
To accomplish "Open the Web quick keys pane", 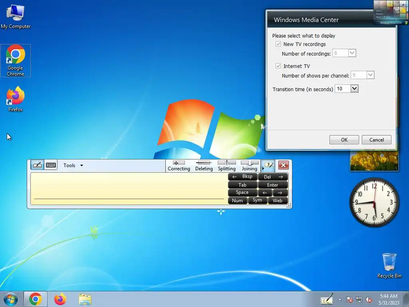I will point(278,201).
